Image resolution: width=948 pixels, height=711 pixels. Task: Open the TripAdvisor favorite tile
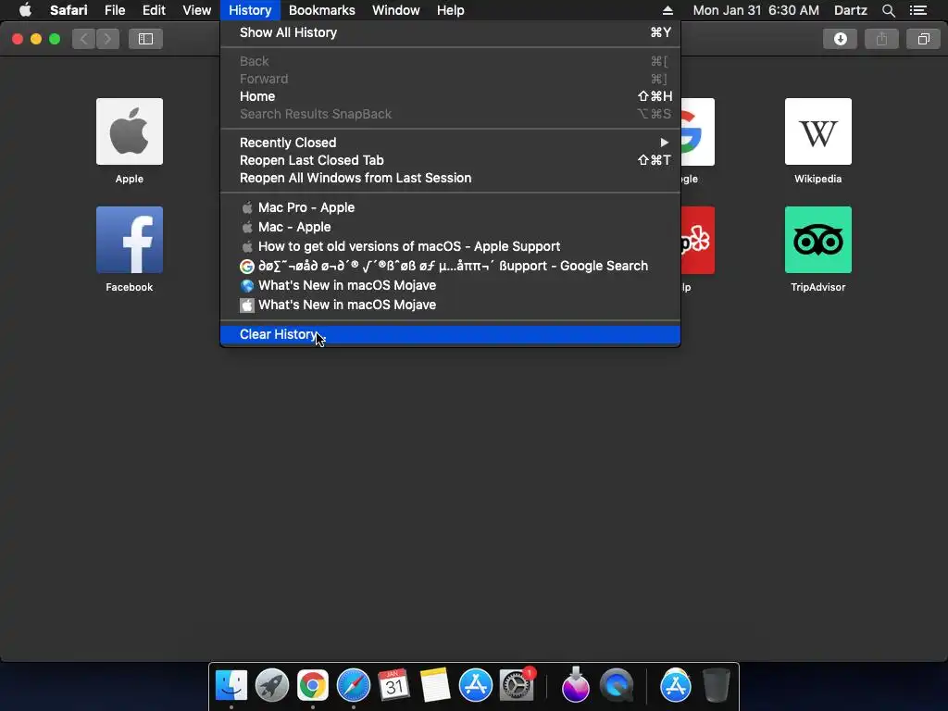click(x=818, y=240)
